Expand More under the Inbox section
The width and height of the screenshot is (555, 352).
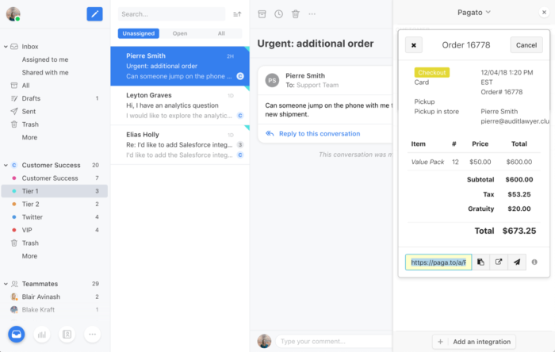click(29, 137)
